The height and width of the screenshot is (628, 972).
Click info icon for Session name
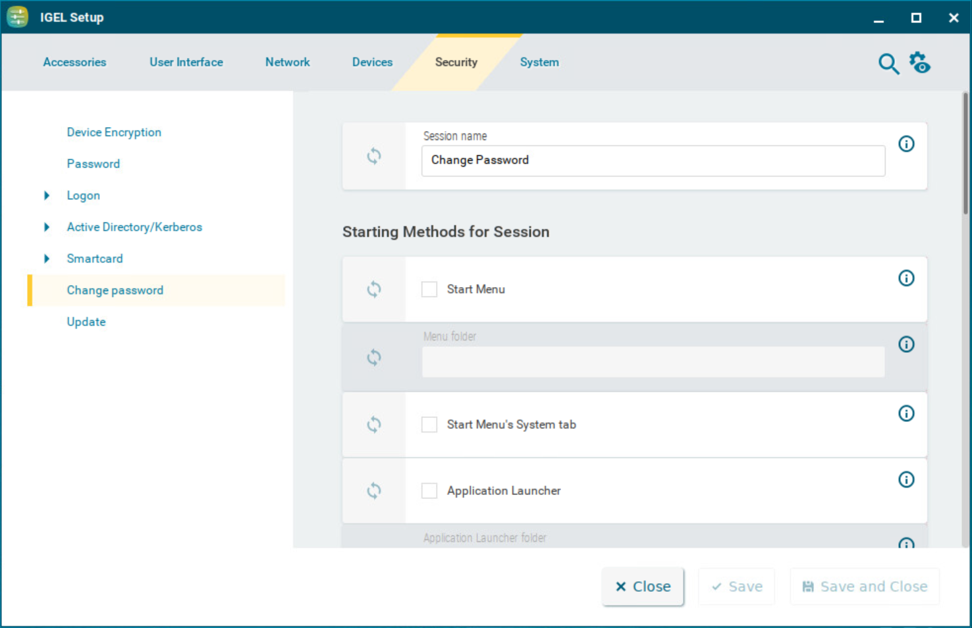point(906,144)
